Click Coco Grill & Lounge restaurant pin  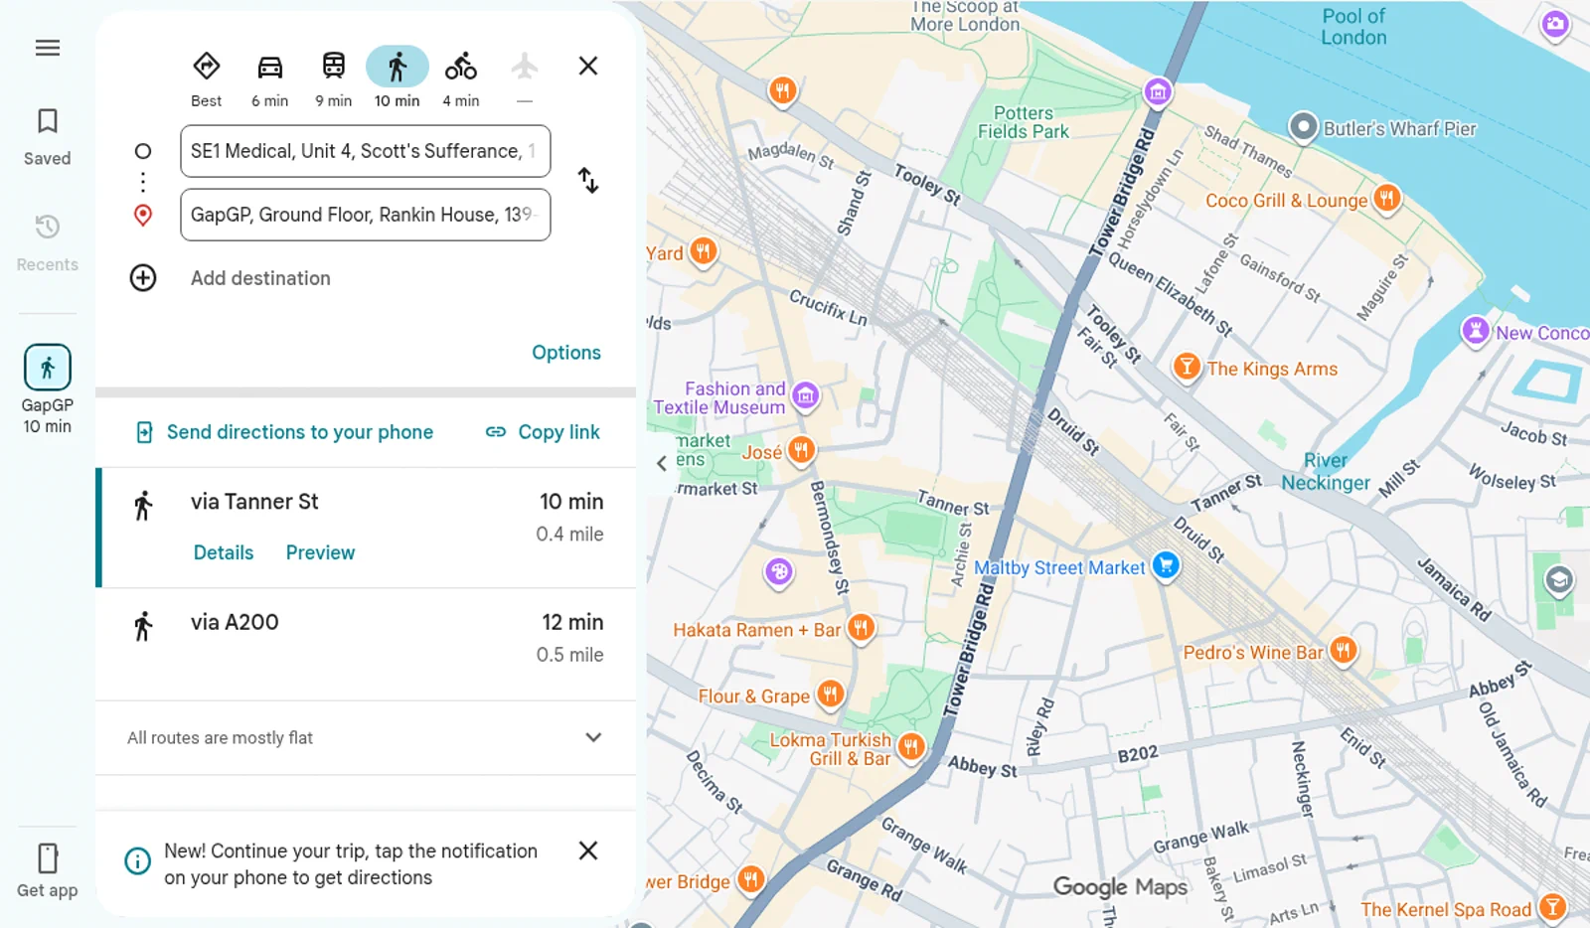[1387, 197]
